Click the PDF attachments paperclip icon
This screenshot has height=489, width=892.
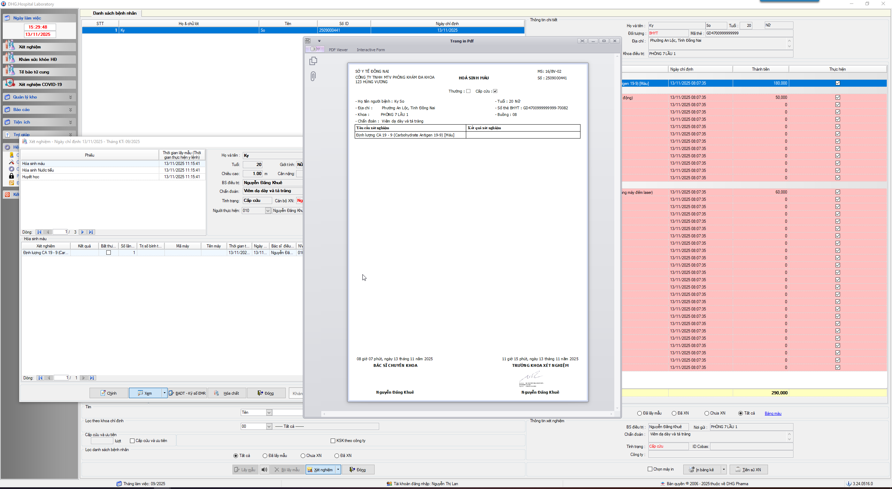(x=313, y=76)
